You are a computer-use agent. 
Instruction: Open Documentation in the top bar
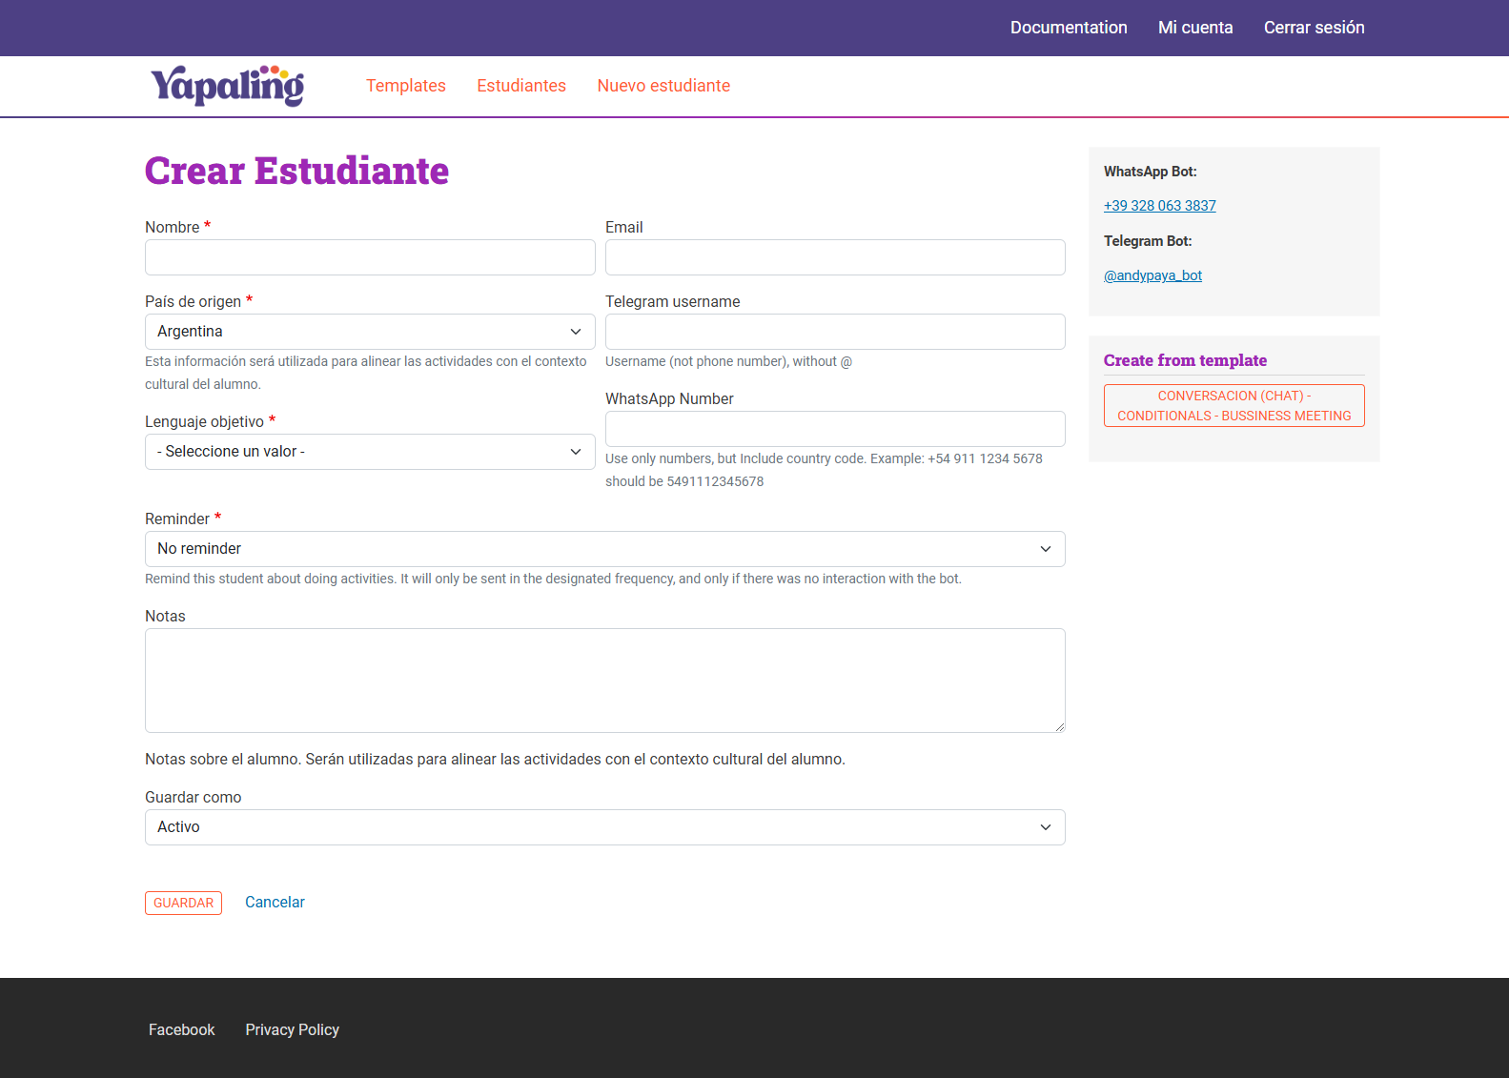point(1068,28)
